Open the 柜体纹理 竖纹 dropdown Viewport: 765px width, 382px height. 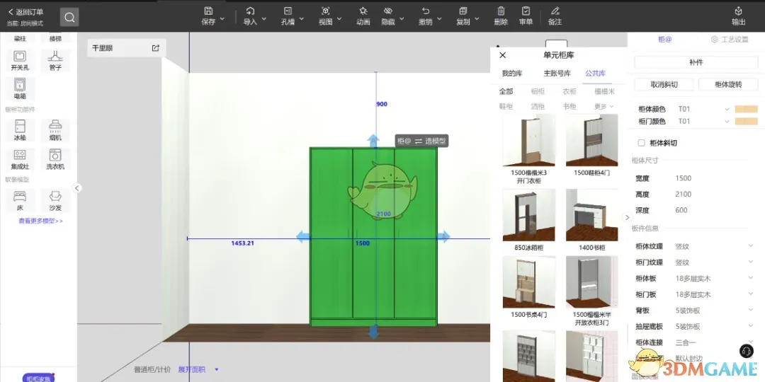tap(715, 247)
